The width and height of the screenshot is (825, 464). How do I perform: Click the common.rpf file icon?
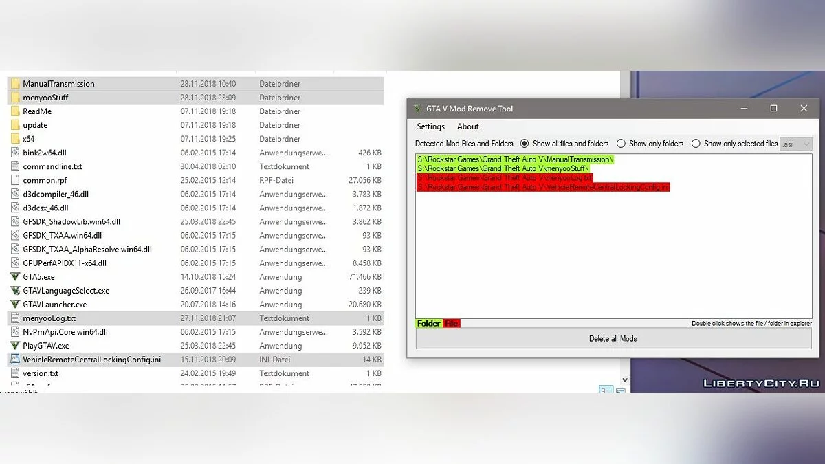click(15, 180)
